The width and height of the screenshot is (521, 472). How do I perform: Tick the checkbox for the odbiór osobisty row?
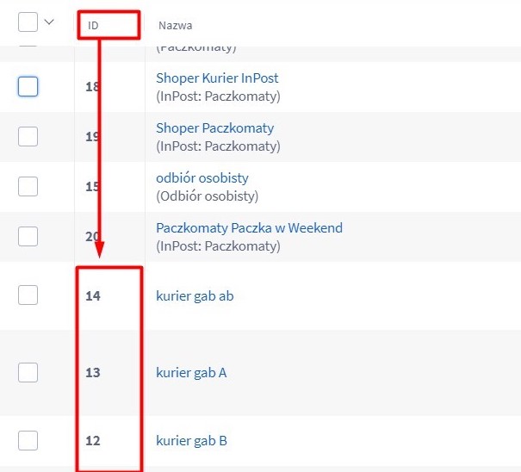(28, 186)
